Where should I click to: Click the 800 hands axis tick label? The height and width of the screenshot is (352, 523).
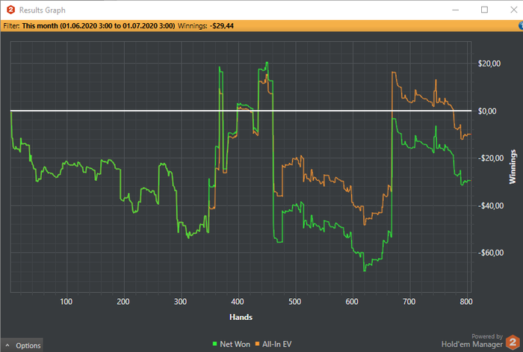tap(466, 302)
